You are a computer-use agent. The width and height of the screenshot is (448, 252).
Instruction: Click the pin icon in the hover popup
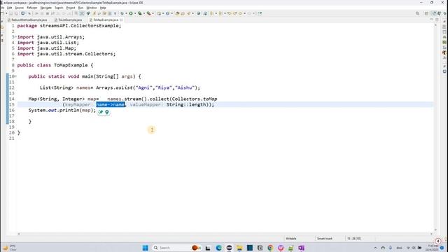click(x=101, y=112)
